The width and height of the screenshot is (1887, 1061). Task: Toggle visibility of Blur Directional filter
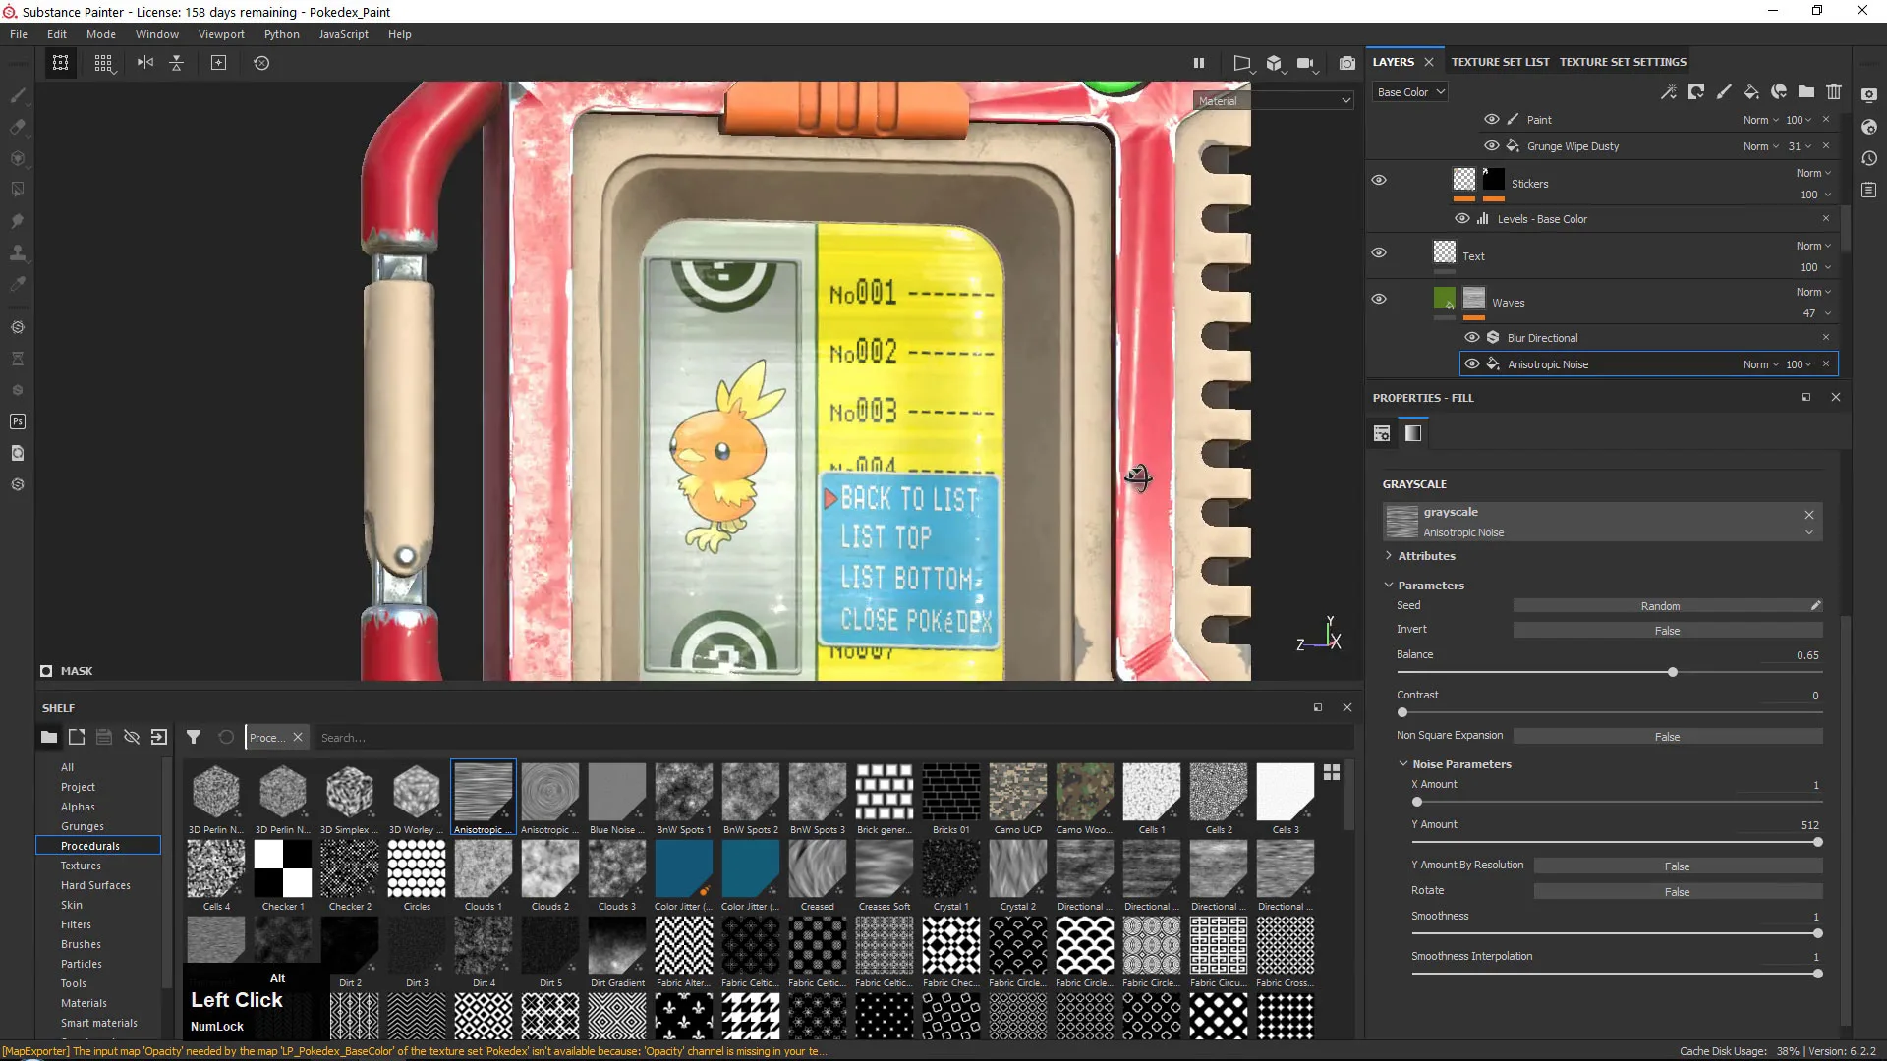(1471, 337)
